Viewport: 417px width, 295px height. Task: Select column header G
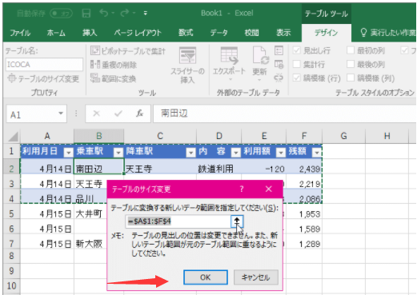pyautogui.click(x=343, y=136)
